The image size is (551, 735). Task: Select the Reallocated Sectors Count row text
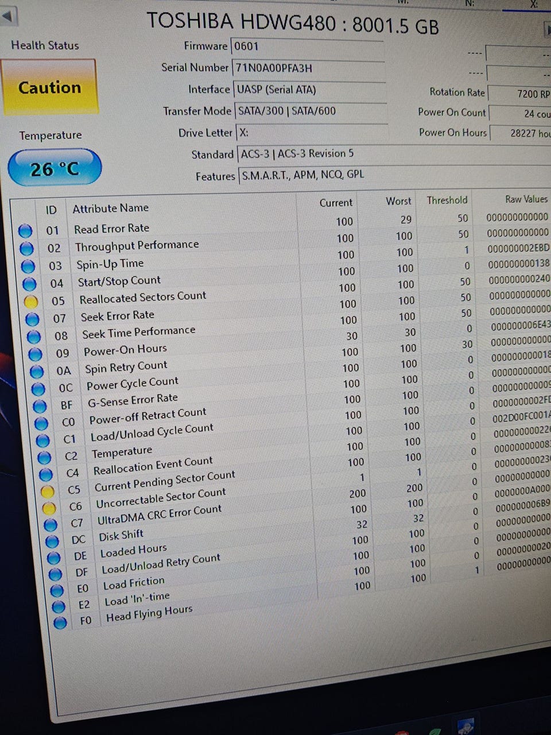(143, 298)
